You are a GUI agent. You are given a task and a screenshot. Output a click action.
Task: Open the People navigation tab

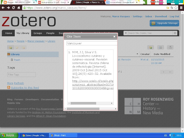pyautogui.click(x=50, y=33)
